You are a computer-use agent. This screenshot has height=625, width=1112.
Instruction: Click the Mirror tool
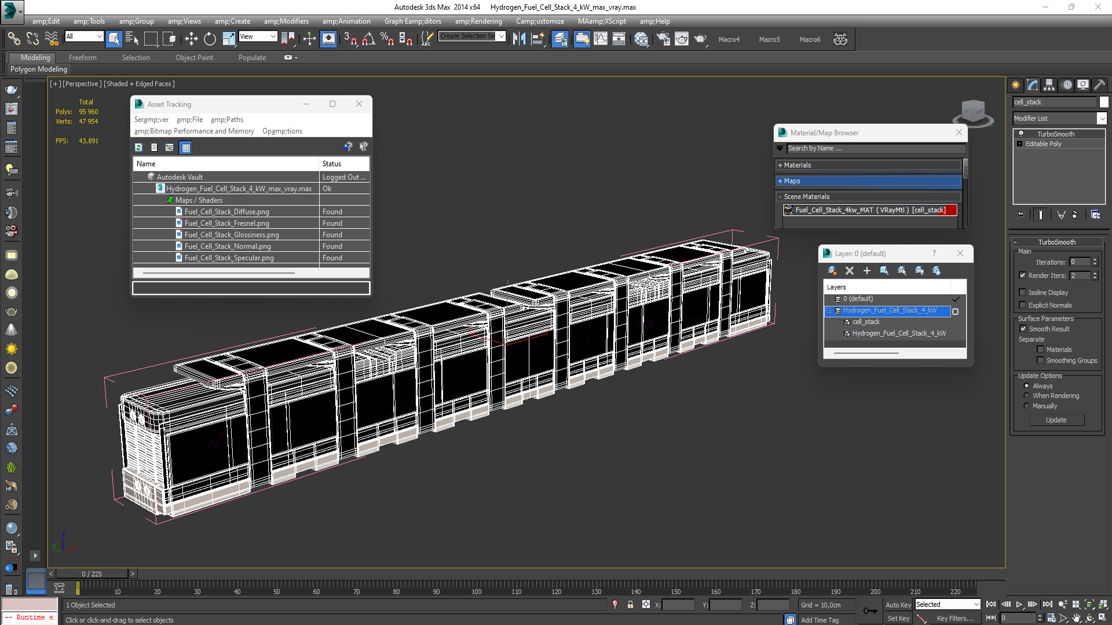pos(519,39)
